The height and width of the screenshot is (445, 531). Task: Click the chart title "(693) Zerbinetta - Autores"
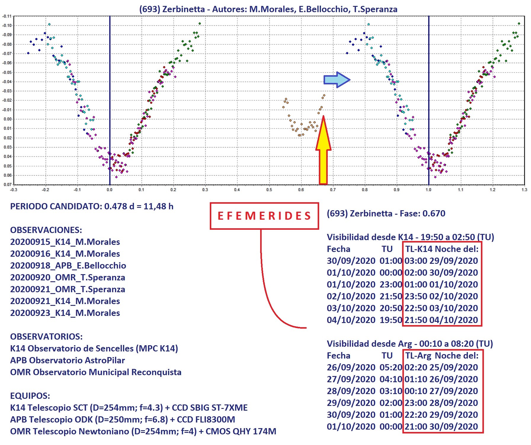click(x=268, y=9)
